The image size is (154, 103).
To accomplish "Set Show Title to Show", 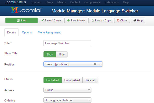I will 50,54.
